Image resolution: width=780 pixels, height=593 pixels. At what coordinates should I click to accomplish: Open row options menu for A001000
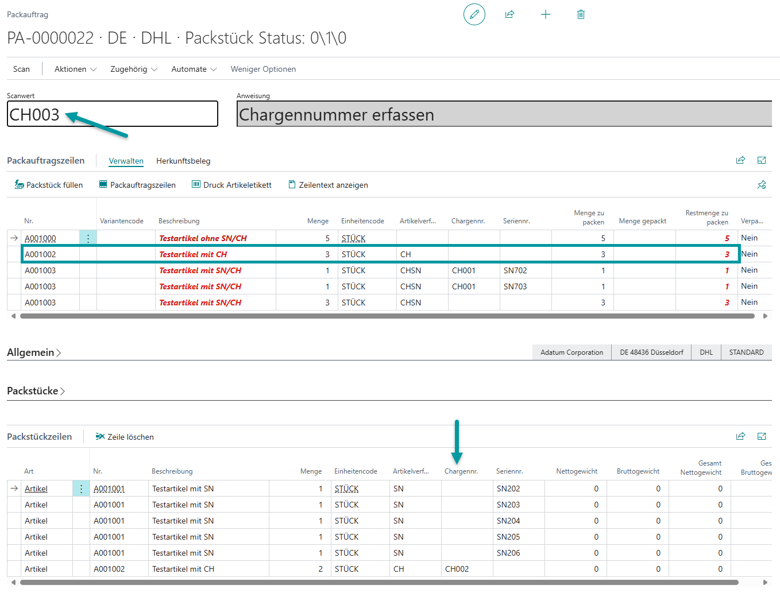(x=88, y=238)
